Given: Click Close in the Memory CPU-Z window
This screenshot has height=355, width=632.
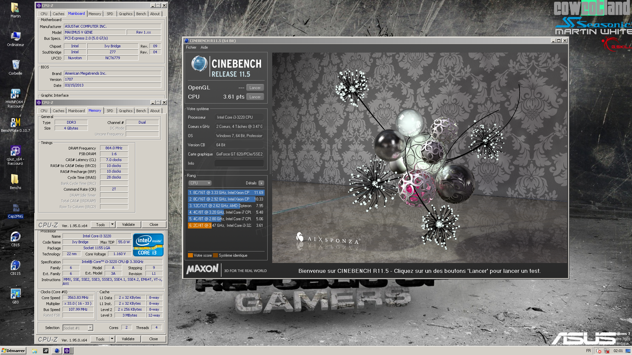Looking at the screenshot, I should click(154, 225).
